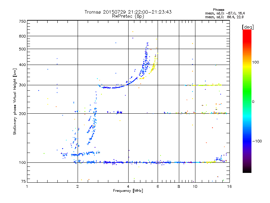Viewport: 270px width, 203px height.
Task: Click the '2' label on the frequency axis
Action: click(x=78, y=186)
